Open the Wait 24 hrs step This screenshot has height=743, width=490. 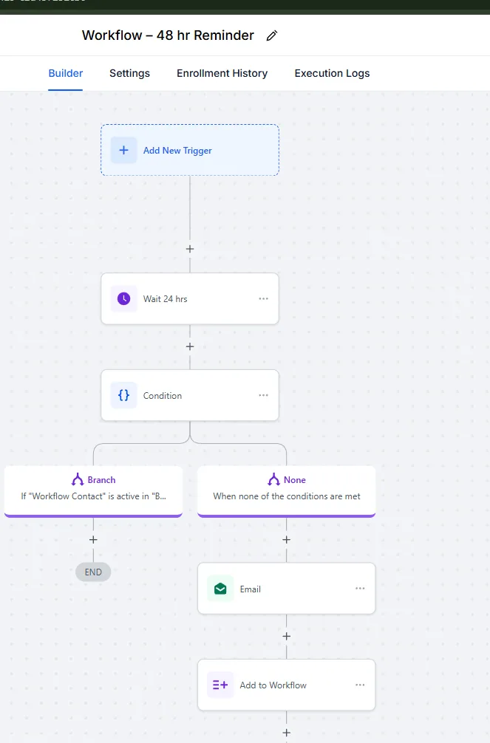point(190,298)
